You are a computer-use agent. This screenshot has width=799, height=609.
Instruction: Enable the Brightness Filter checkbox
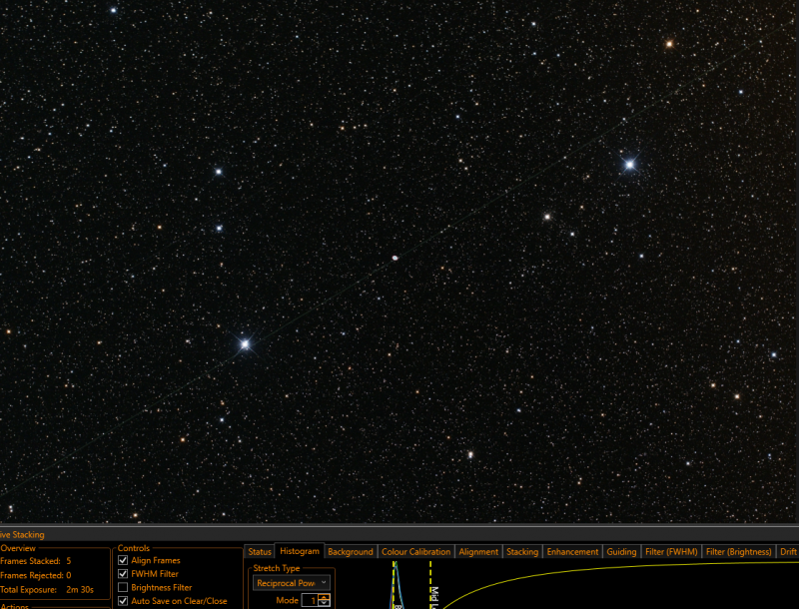tap(123, 587)
